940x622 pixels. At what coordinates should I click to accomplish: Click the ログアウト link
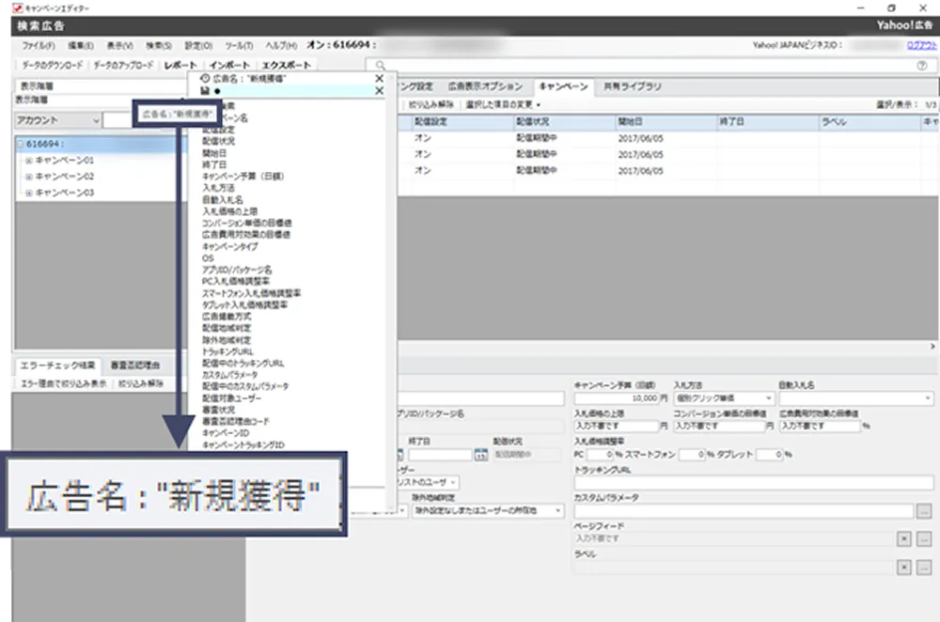tap(921, 45)
